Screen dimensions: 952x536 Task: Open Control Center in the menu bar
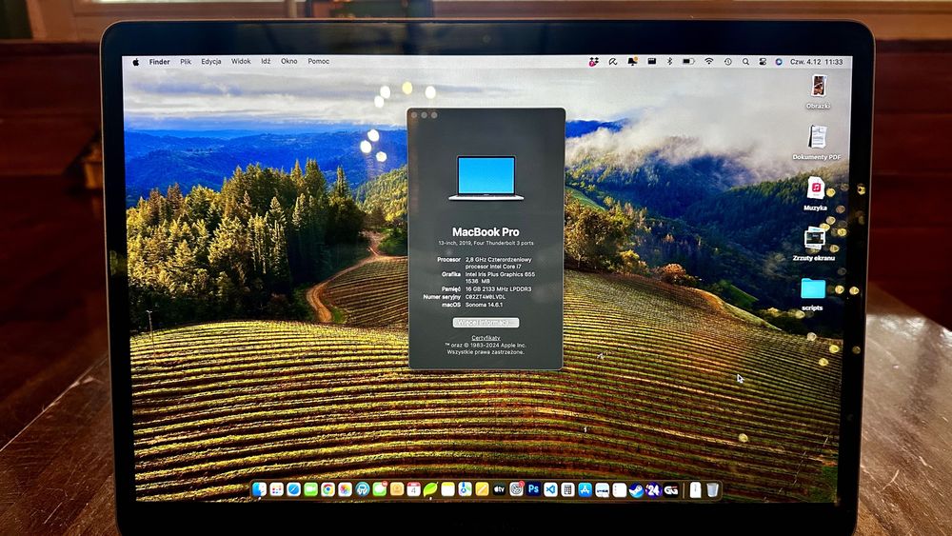(x=763, y=61)
